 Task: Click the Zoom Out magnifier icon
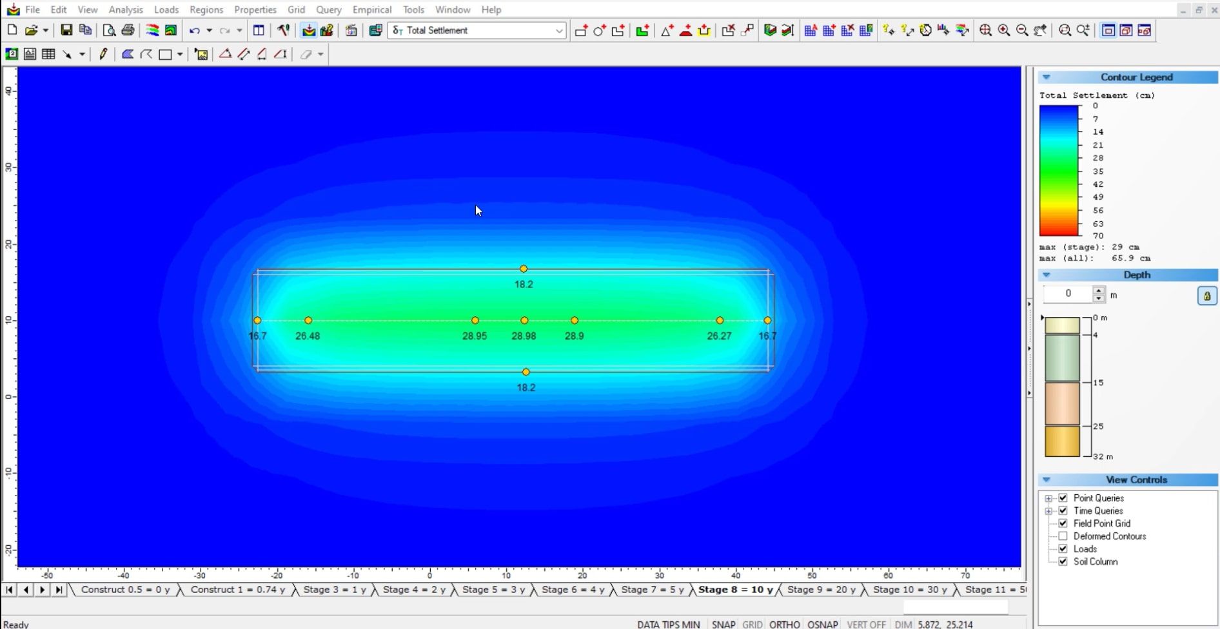click(1022, 30)
